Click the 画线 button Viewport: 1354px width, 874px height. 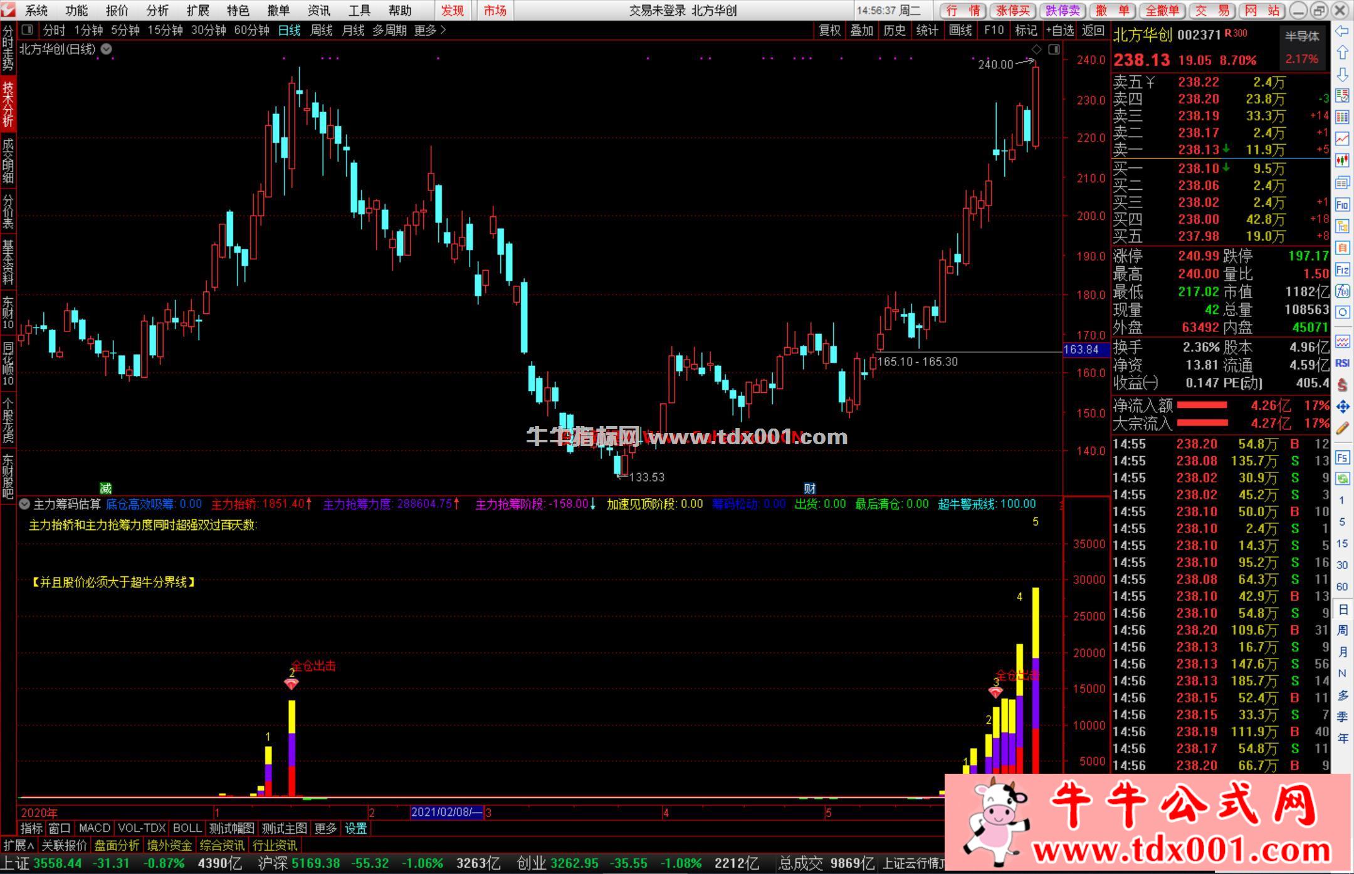960,30
